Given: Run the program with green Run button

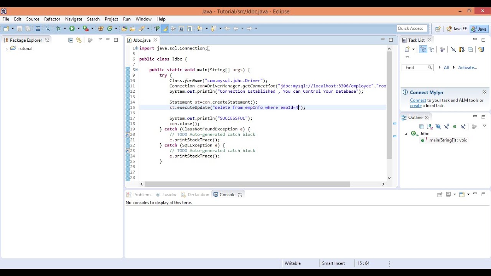Looking at the screenshot, I should (72, 28).
